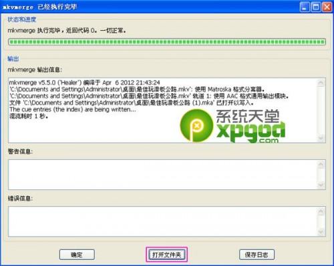The height and width of the screenshot is (266, 334).
Task: Click up arrow of mkvmerge output scrollbar
Action: pos(321,83)
